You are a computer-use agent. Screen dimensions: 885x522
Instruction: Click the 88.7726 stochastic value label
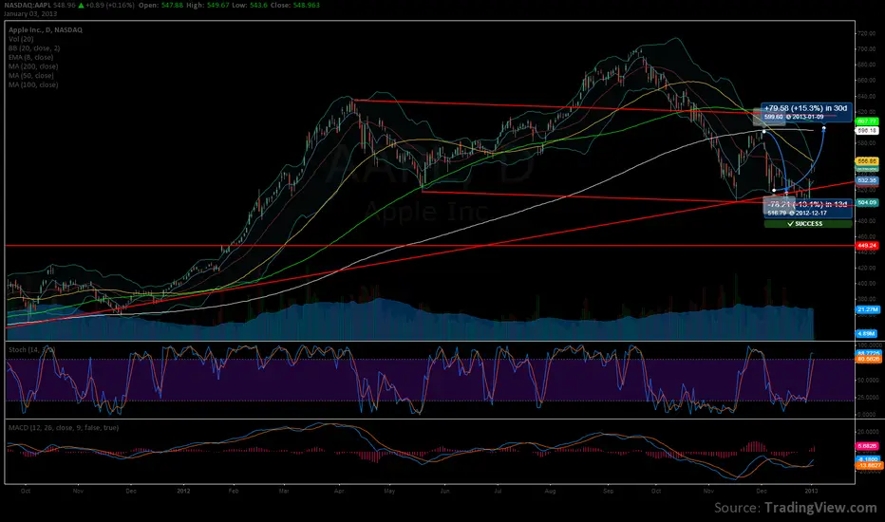pyautogui.click(x=869, y=353)
